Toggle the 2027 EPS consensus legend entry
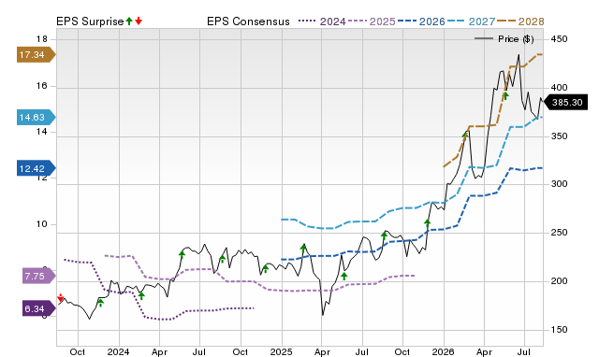This screenshot has height=357, width=599. coord(471,21)
